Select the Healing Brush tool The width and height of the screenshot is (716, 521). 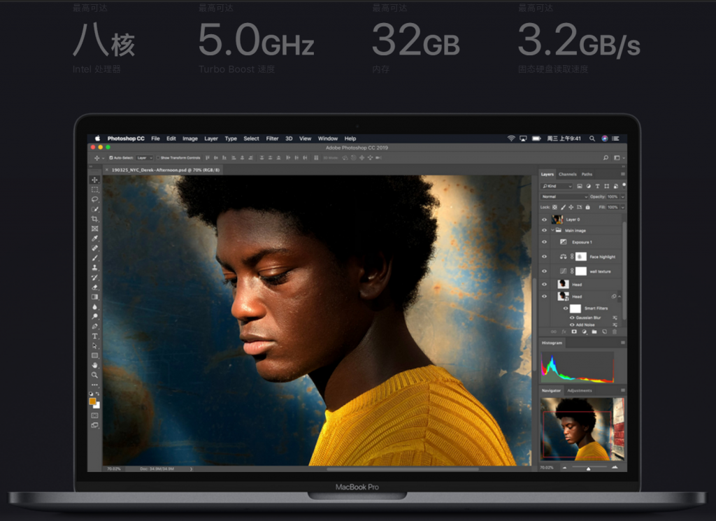[x=94, y=248]
